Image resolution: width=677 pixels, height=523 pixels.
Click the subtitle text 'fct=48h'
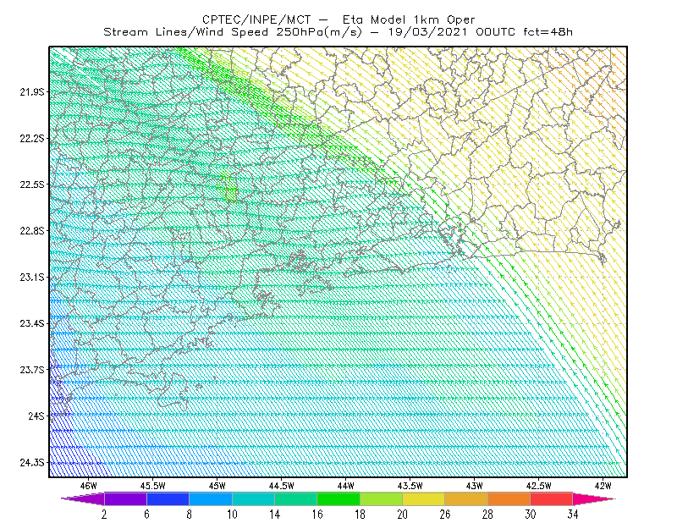[x=548, y=32]
